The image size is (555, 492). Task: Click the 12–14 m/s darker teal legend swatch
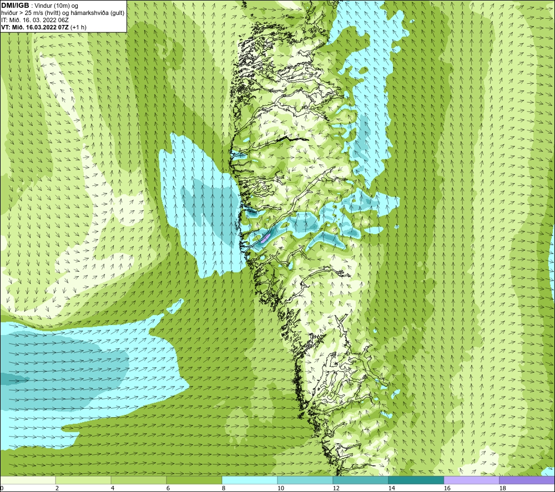coord(360,480)
